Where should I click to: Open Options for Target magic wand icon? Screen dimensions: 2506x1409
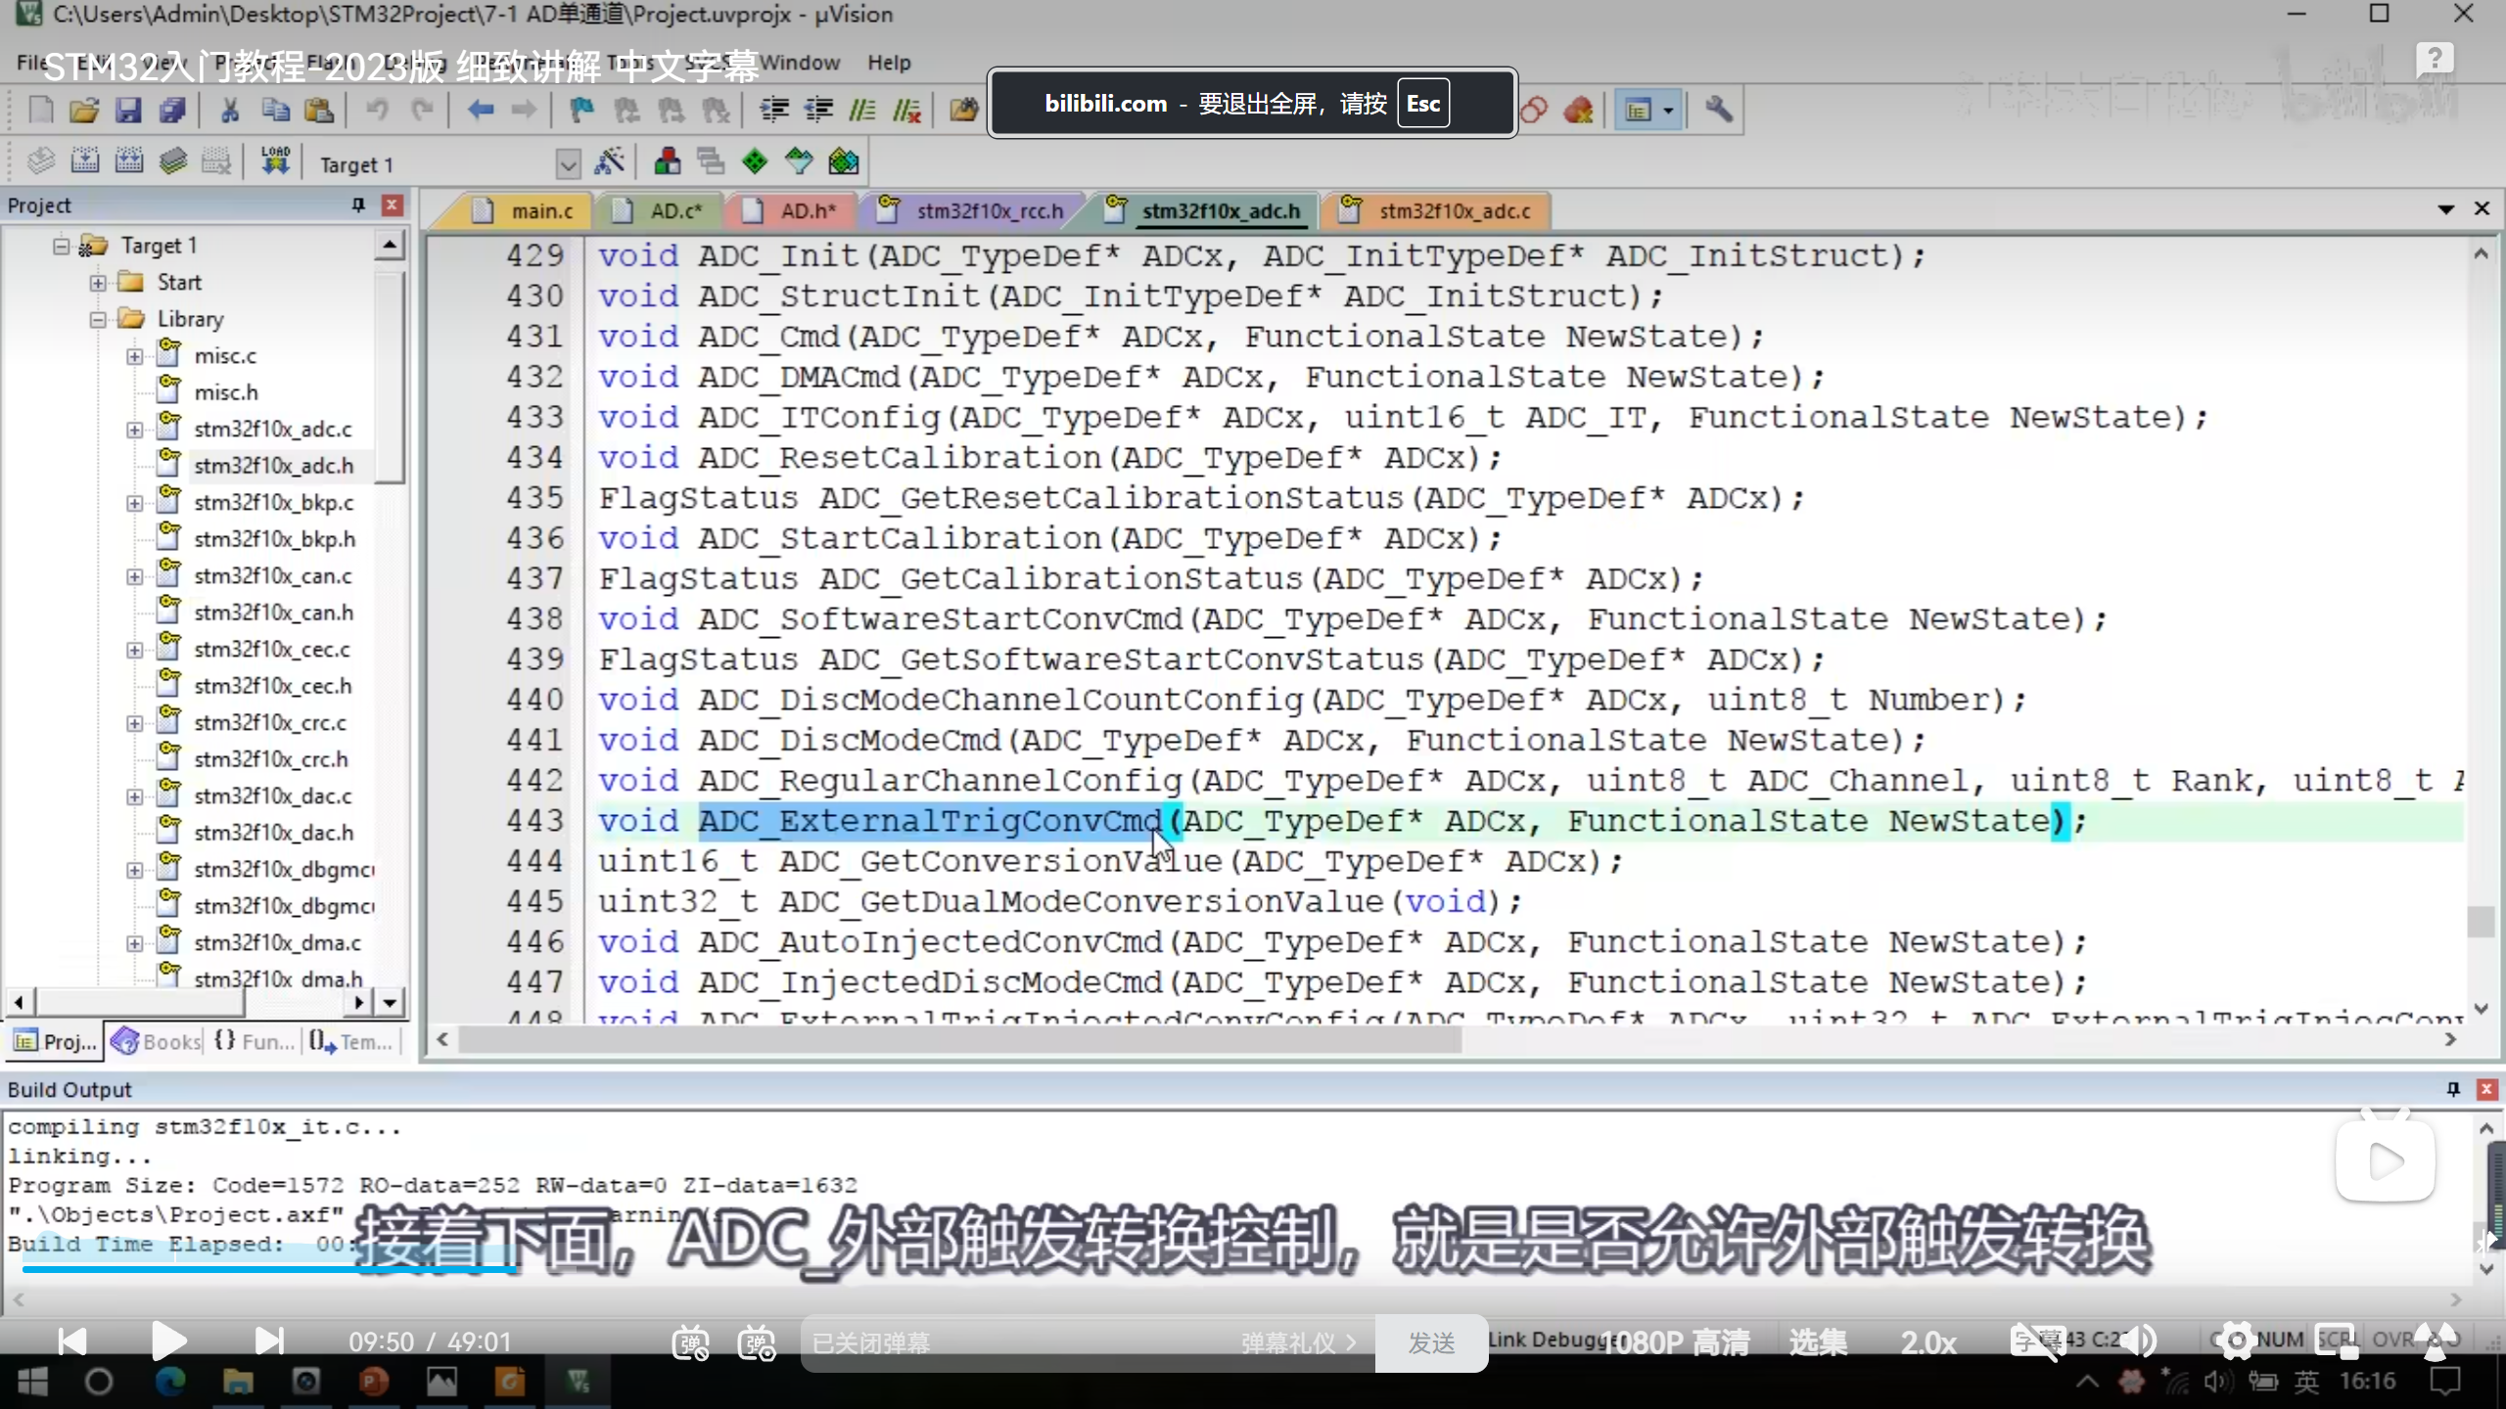coord(609,161)
